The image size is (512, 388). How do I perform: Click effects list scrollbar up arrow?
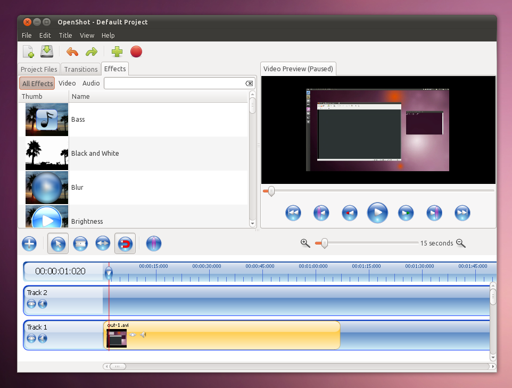click(x=252, y=94)
